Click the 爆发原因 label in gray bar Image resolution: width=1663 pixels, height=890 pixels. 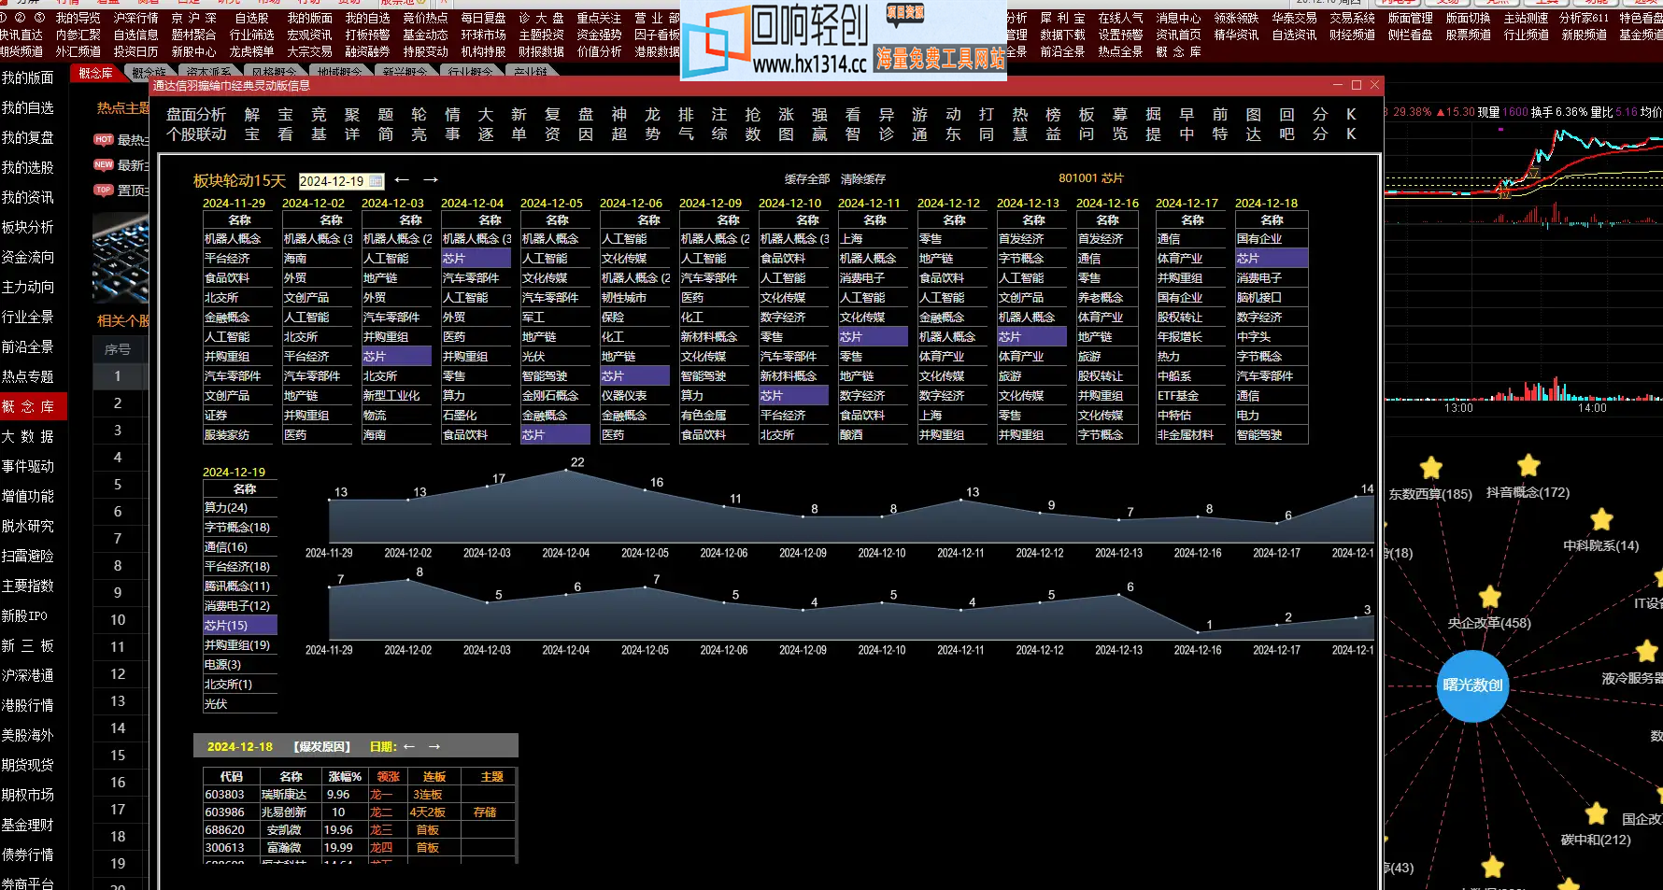[322, 747]
